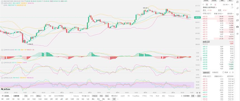This screenshot has height=101, width=240.
Task: Open the wave icon in right sidebar
Action: [x=237, y=33]
